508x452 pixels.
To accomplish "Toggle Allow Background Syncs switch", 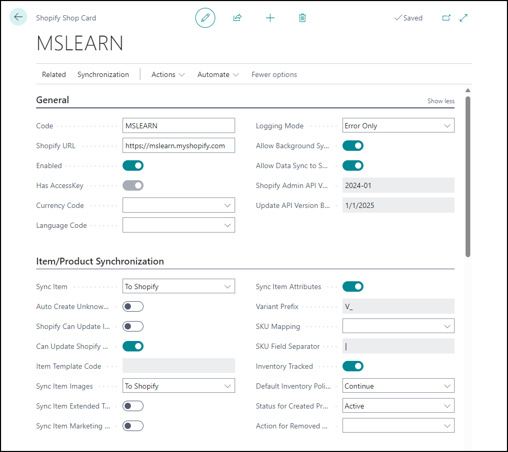I will pos(353,146).
